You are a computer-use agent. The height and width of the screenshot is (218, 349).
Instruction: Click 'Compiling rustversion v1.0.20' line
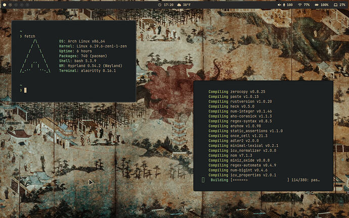pyautogui.click(x=240, y=101)
